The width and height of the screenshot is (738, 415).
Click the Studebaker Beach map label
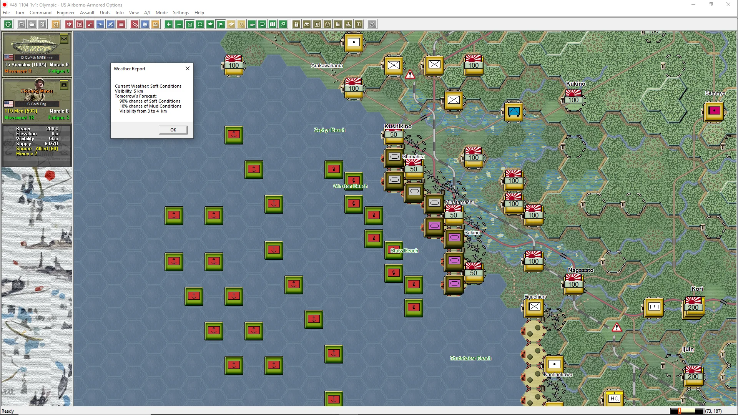pos(470,358)
